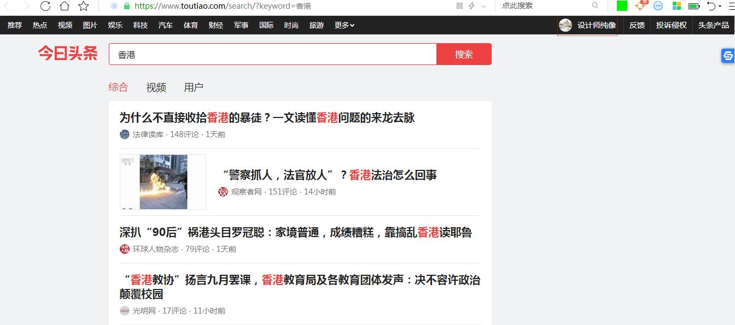Click the 光明网 source name

pyautogui.click(x=144, y=311)
